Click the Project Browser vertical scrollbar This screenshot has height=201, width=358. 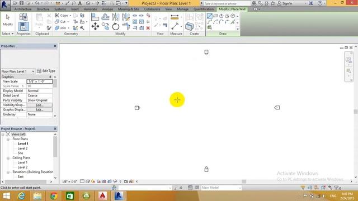click(55, 147)
